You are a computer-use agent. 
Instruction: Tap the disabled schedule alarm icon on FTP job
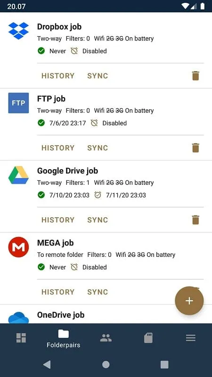click(x=94, y=123)
